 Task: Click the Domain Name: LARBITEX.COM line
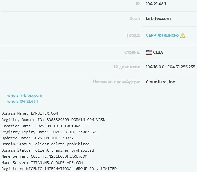click(30, 113)
